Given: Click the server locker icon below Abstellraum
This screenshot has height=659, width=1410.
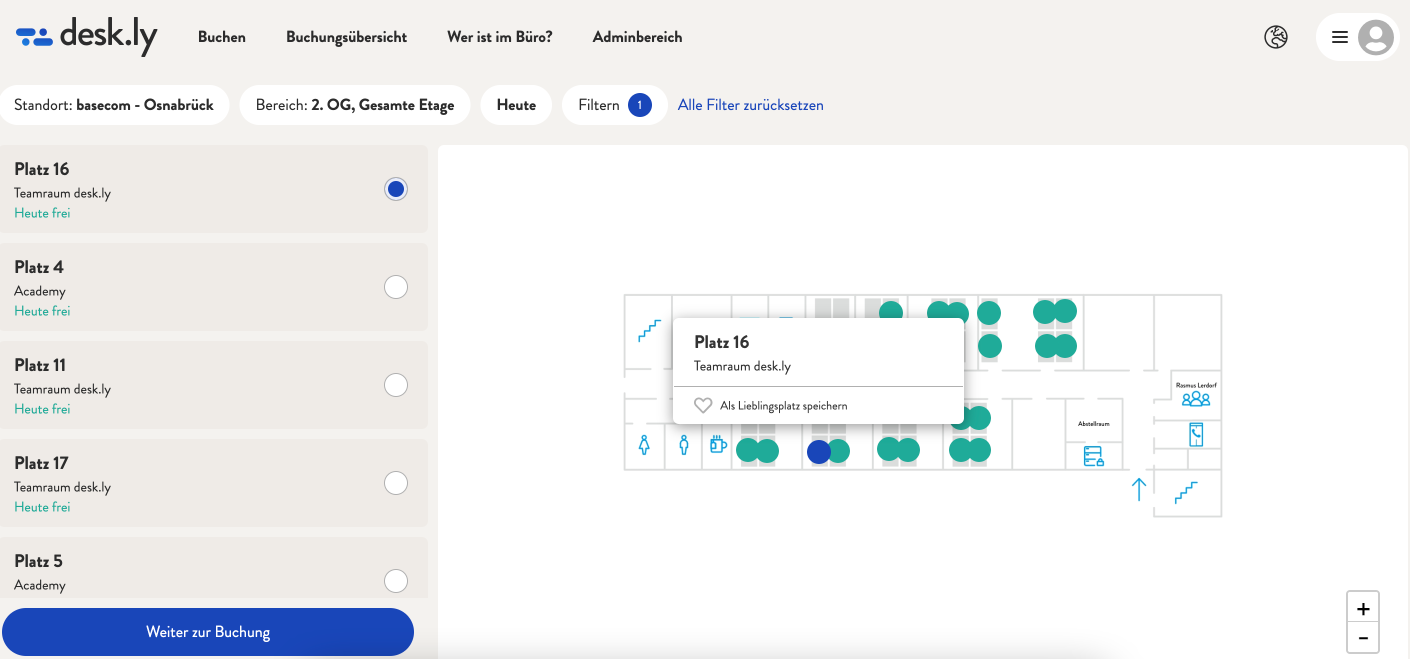Looking at the screenshot, I should pyautogui.click(x=1093, y=456).
